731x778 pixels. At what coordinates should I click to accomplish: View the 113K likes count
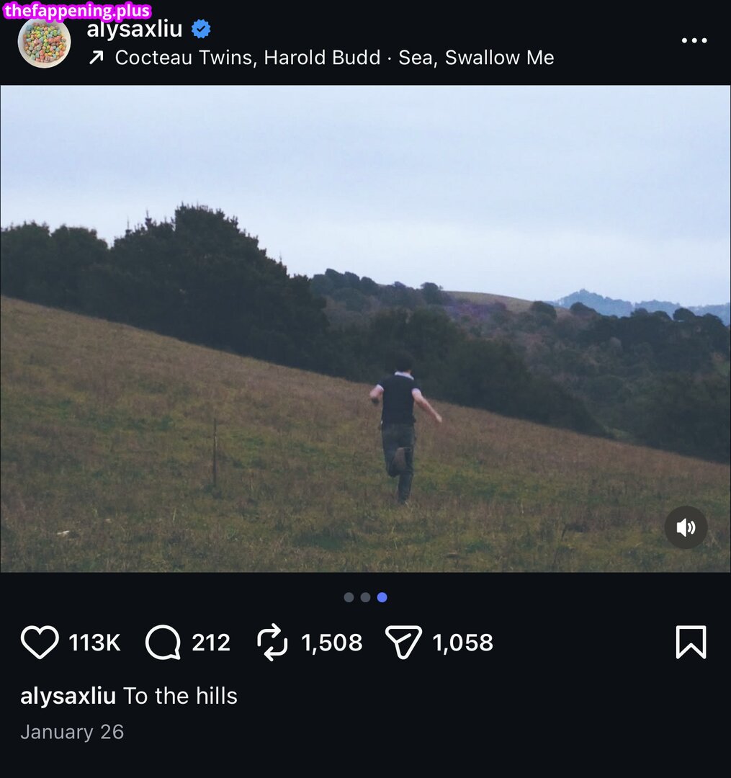(94, 643)
